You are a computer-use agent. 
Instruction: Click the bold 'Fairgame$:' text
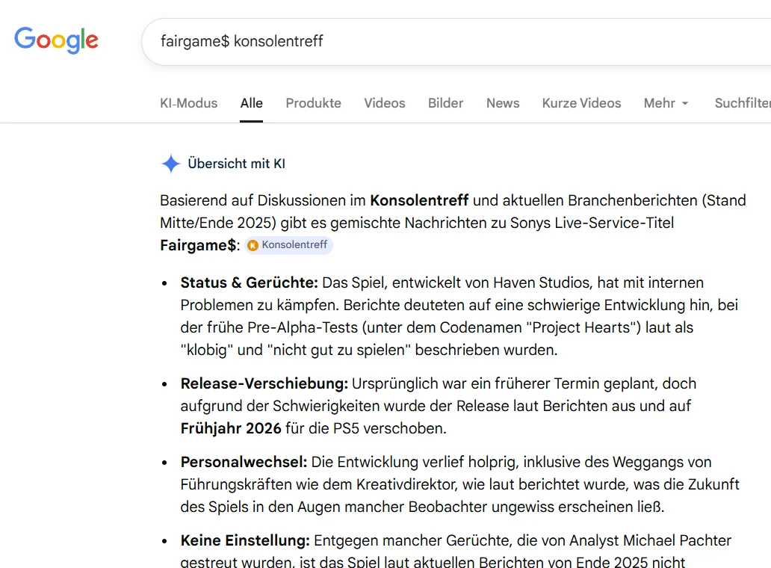199,245
